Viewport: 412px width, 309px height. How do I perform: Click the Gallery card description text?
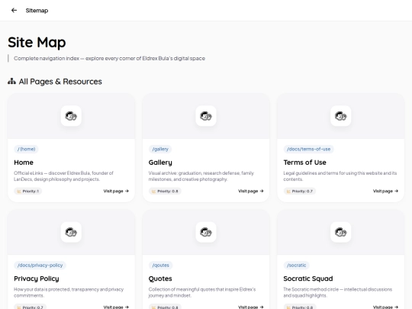coord(201,176)
